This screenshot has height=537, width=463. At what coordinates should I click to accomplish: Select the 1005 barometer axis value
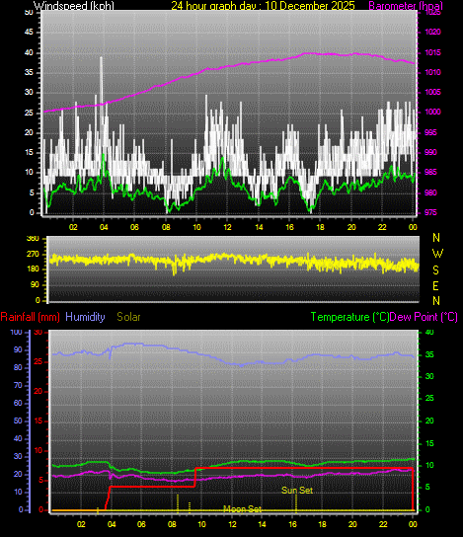click(x=432, y=93)
